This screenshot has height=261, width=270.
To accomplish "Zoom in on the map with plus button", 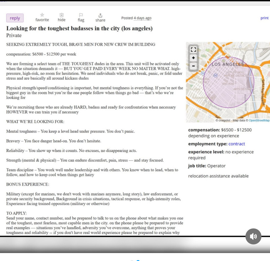I will (x=193, y=58).
